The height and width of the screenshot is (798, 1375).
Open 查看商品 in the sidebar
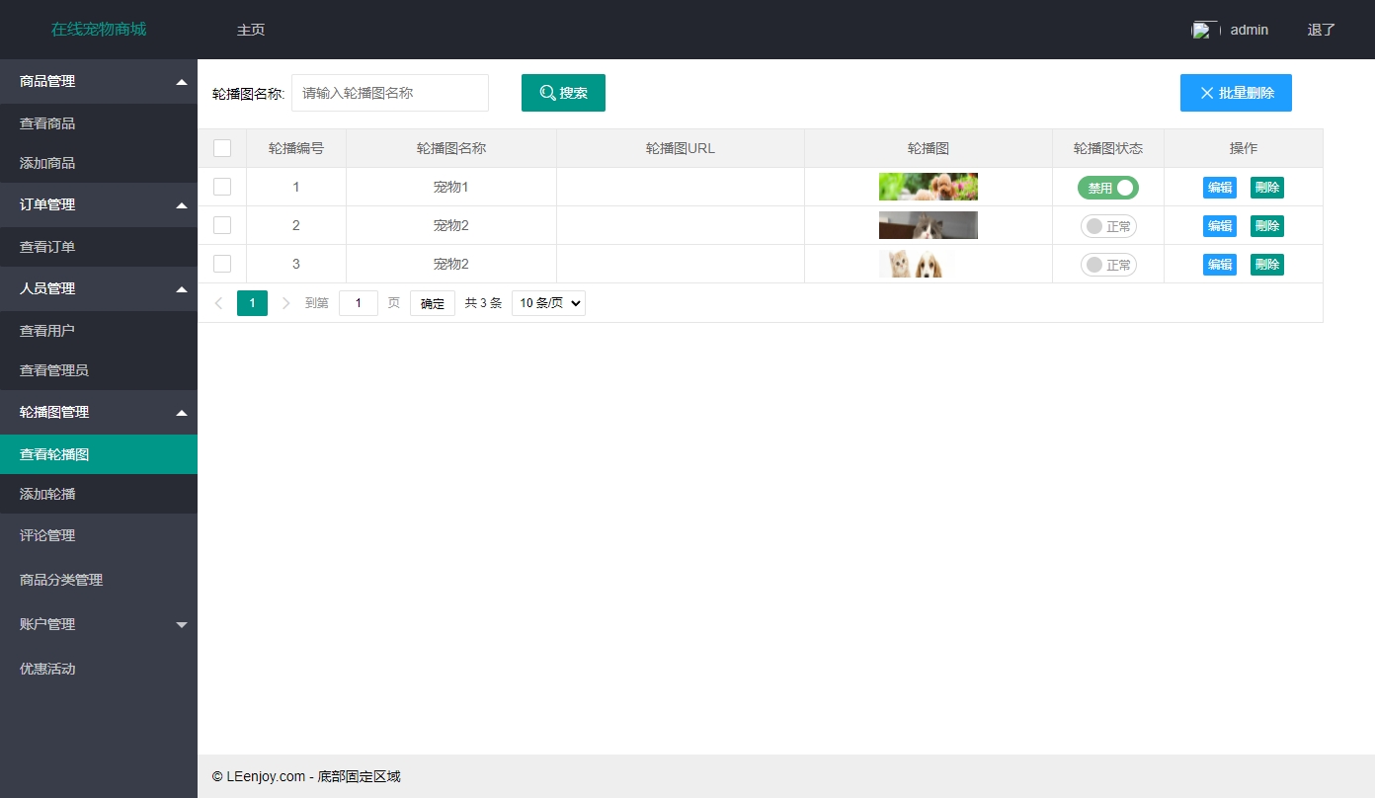[99, 123]
